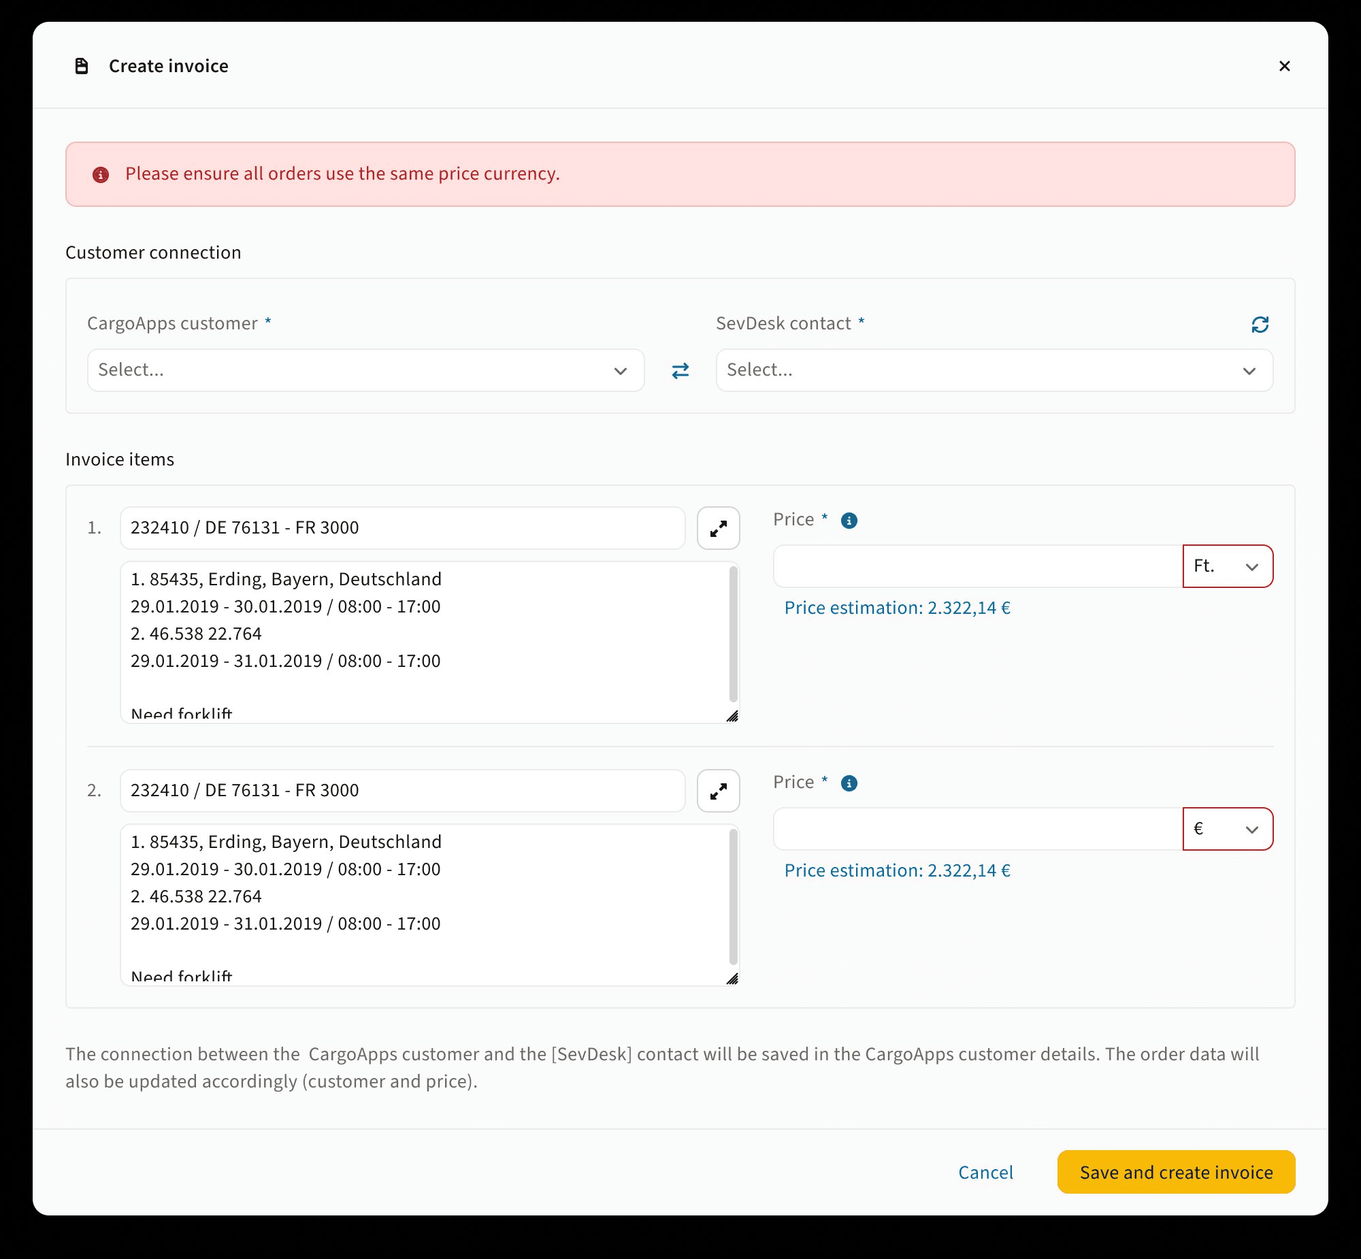Click the invoice document icon in header
Viewport: 1361px width, 1259px height.
tap(82, 66)
